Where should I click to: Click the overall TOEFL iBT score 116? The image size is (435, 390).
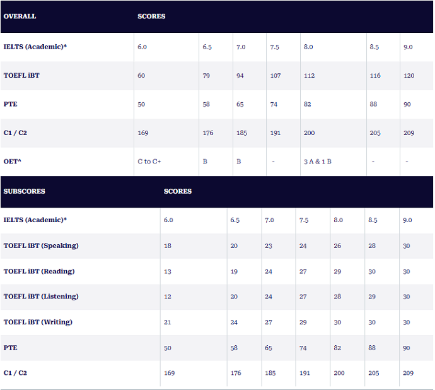(375, 76)
